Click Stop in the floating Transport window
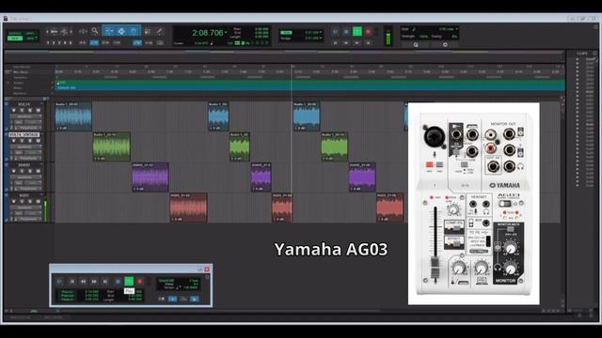Screen dimensions: 602x338 tap(118, 282)
